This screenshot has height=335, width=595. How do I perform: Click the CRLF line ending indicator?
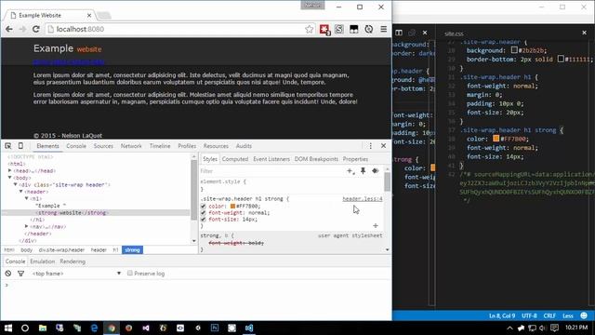549,315
